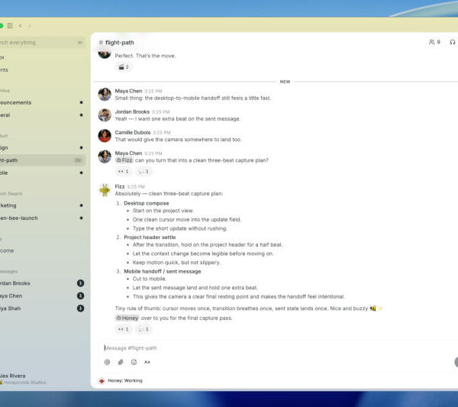
Task: Focus the Search everything box
Action: [x=41, y=43]
